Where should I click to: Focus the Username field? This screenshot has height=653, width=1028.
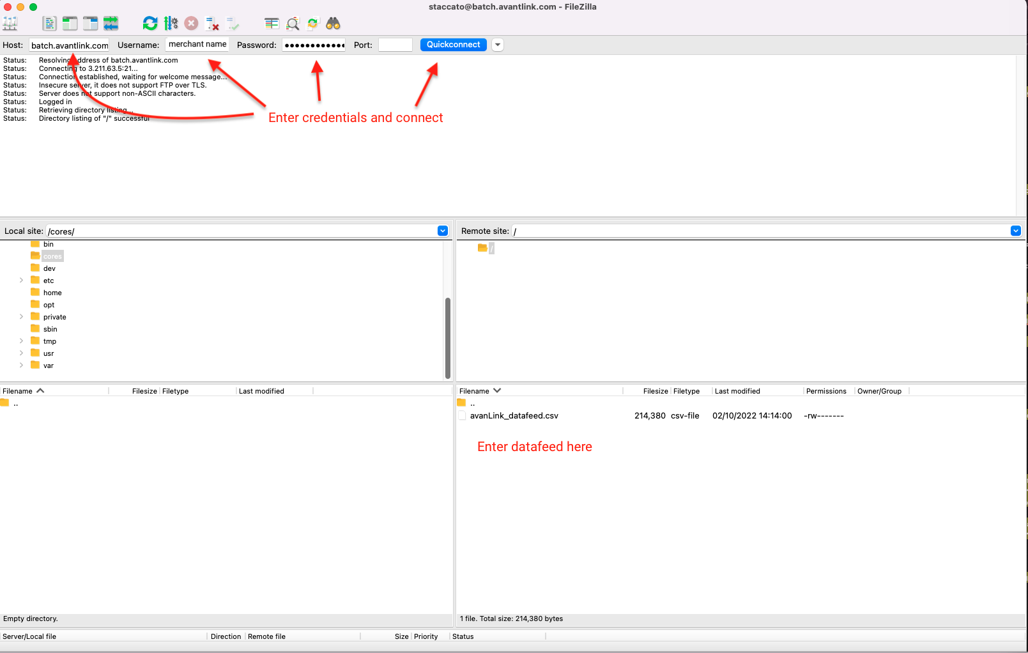(197, 44)
